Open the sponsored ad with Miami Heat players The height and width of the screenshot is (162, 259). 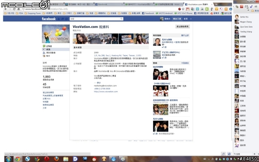(x=161, y=91)
